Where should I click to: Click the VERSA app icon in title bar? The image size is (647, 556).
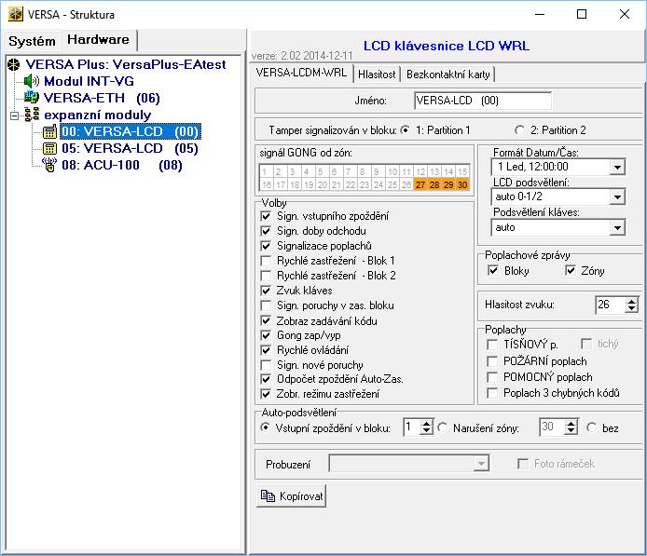[15, 14]
